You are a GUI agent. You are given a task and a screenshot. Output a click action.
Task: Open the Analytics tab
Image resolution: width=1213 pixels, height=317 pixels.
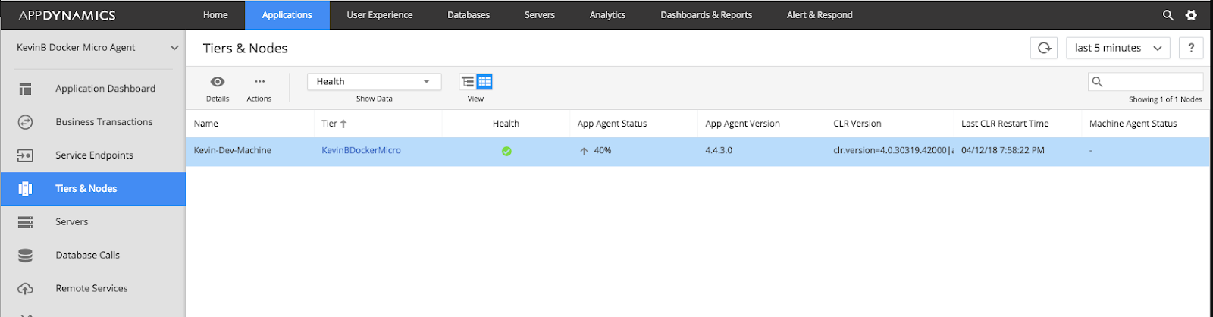point(608,15)
